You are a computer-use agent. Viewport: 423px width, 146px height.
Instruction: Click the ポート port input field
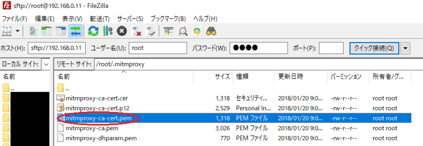[331, 48]
